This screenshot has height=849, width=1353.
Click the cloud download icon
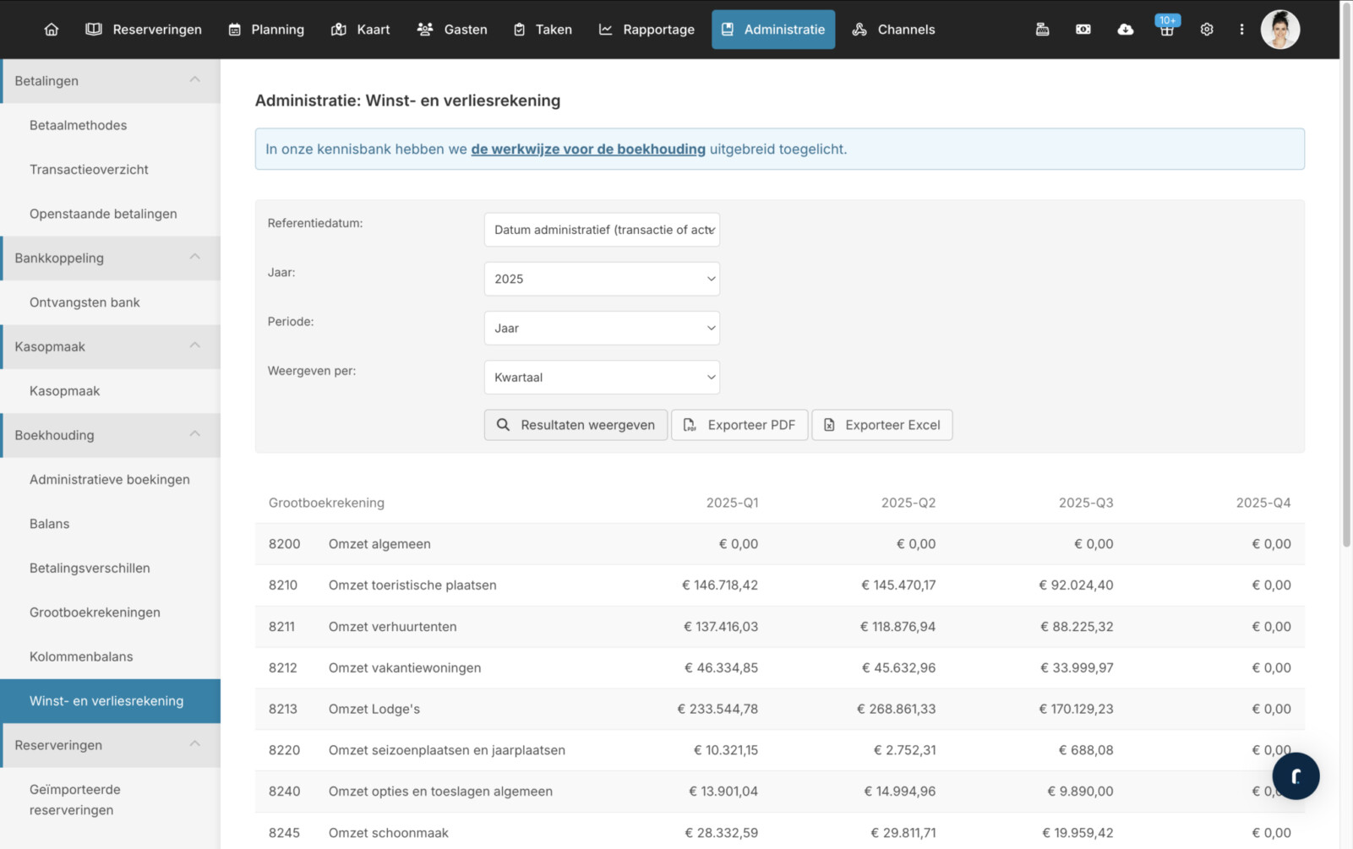(x=1125, y=30)
